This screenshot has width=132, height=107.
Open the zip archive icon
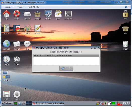click(125, 29)
